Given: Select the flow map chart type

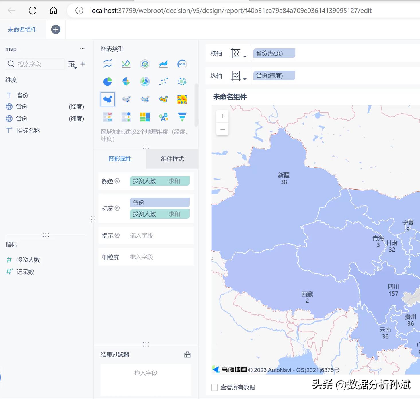Looking at the screenshot, I should coord(145,99).
